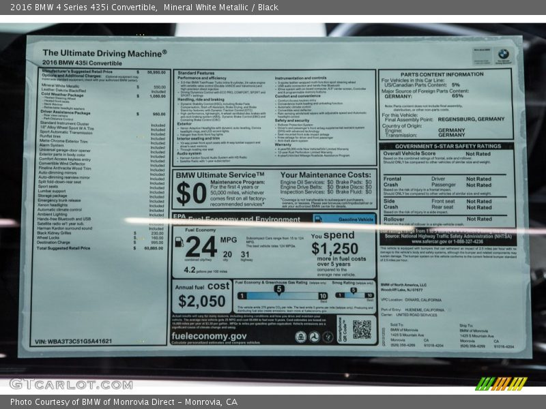Screen dimensions: 546x409
Task: Click the 'Standard Features' heading
Action: click(196, 73)
